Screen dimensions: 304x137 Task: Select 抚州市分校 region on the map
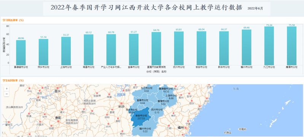pos(157,111)
